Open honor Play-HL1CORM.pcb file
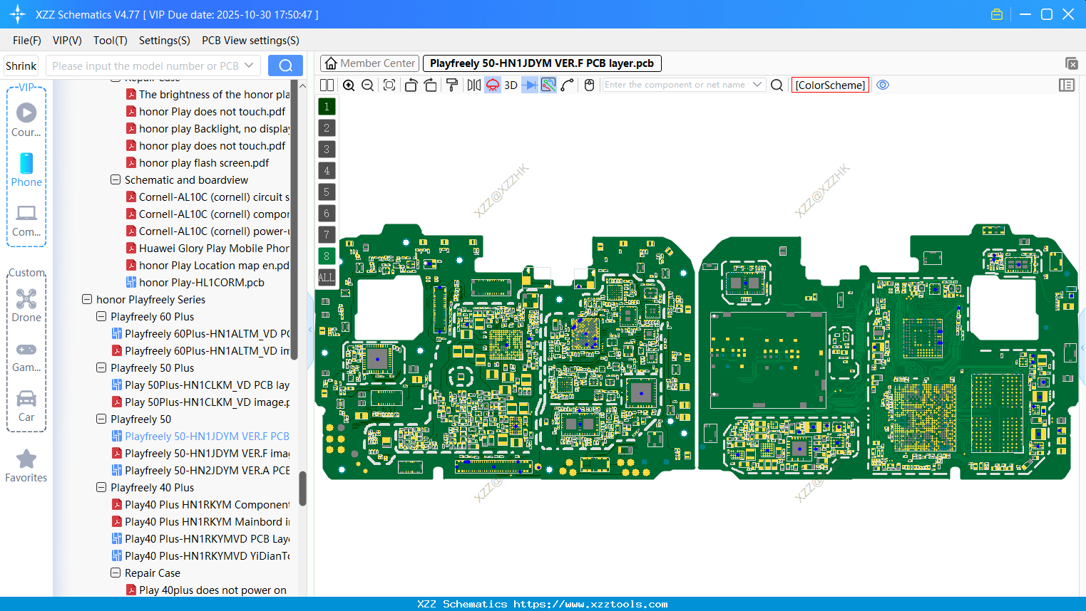Viewport: 1086px width, 611px height. [x=202, y=283]
